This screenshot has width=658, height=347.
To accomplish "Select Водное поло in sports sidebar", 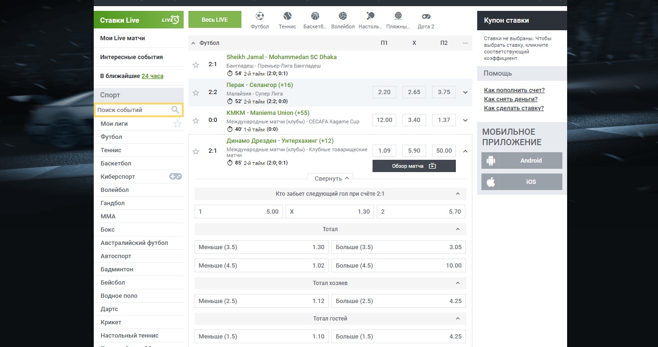I will pos(119,296).
